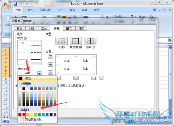Switch to the 边框 tab
The height and width of the screenshot is (126, 174).
[x=57, y=29]
